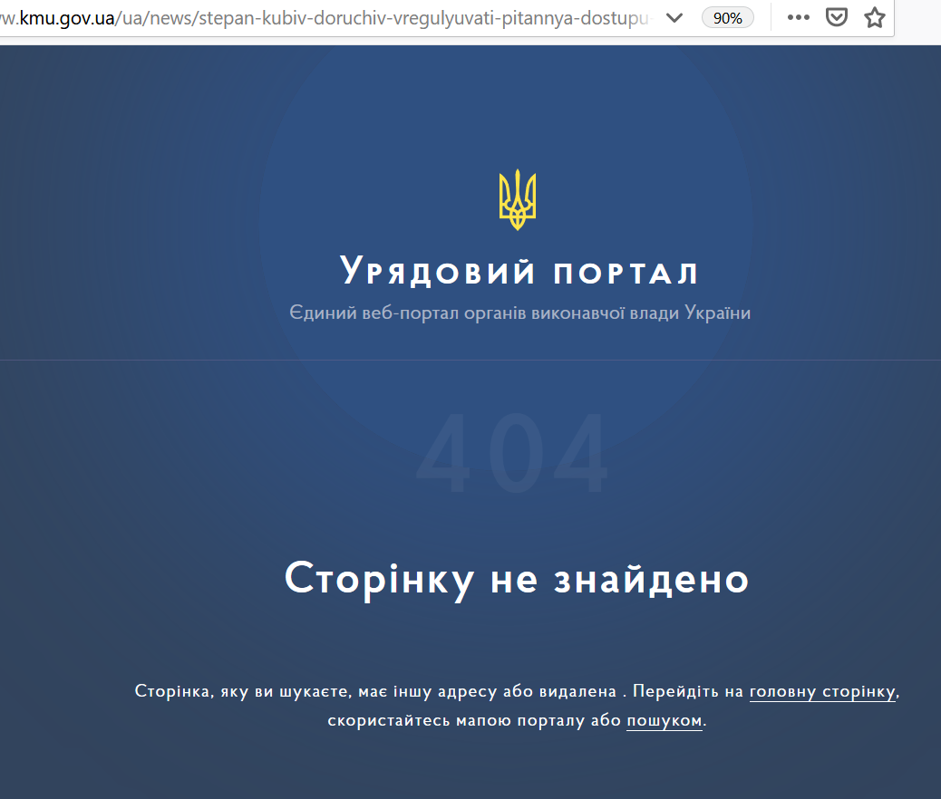
Task: Click the має іншу адресу phrase
Action: click(426, 692)
